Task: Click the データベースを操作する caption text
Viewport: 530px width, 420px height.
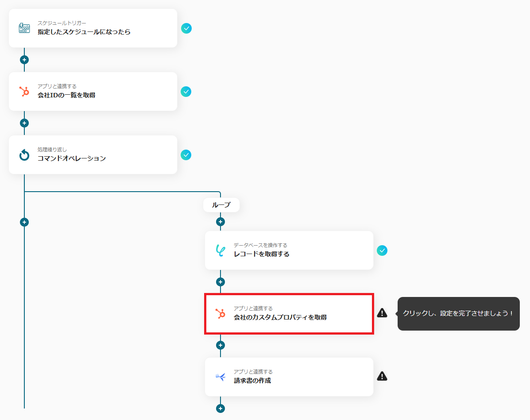Action: tap(260, 245)
